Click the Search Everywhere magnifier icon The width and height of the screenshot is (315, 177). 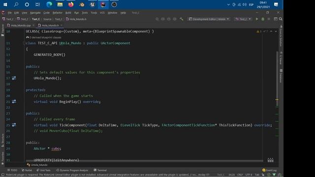[281, 19]
